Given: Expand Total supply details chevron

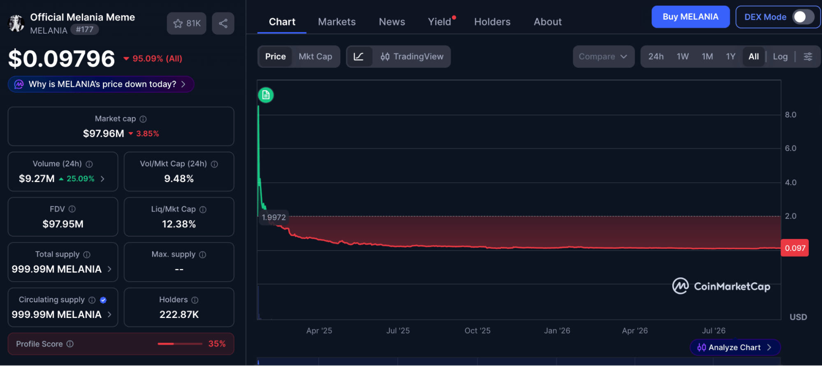Looking at the screenshot, I should pos(109,269).
